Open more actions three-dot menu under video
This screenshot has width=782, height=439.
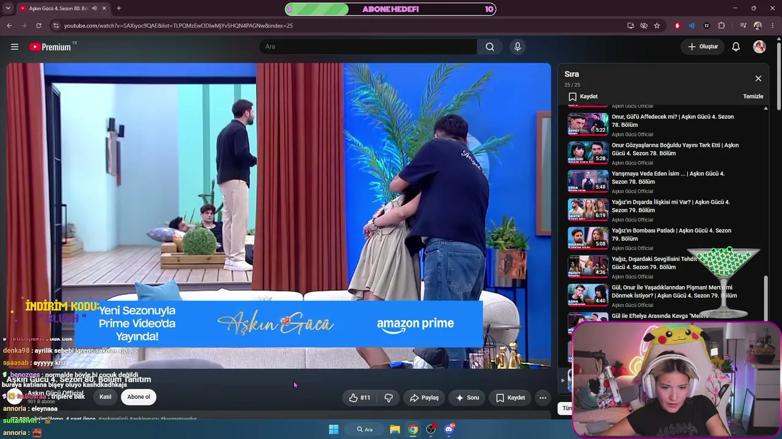[x=543, y=398]
